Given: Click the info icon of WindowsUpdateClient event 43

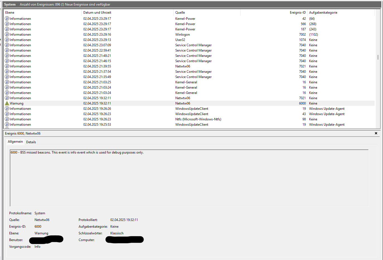Looking at the screenshot, I should coord(7,114).
